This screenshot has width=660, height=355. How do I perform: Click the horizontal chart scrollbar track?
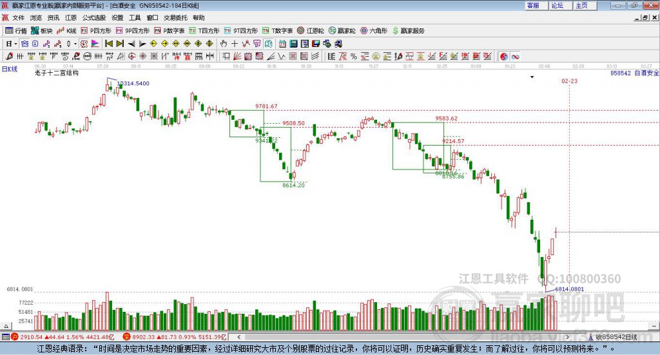[x=403, y=337]
